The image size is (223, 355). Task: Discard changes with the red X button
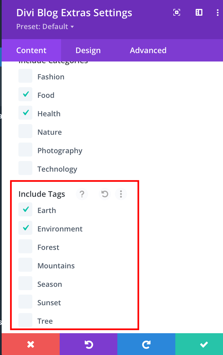31,344
